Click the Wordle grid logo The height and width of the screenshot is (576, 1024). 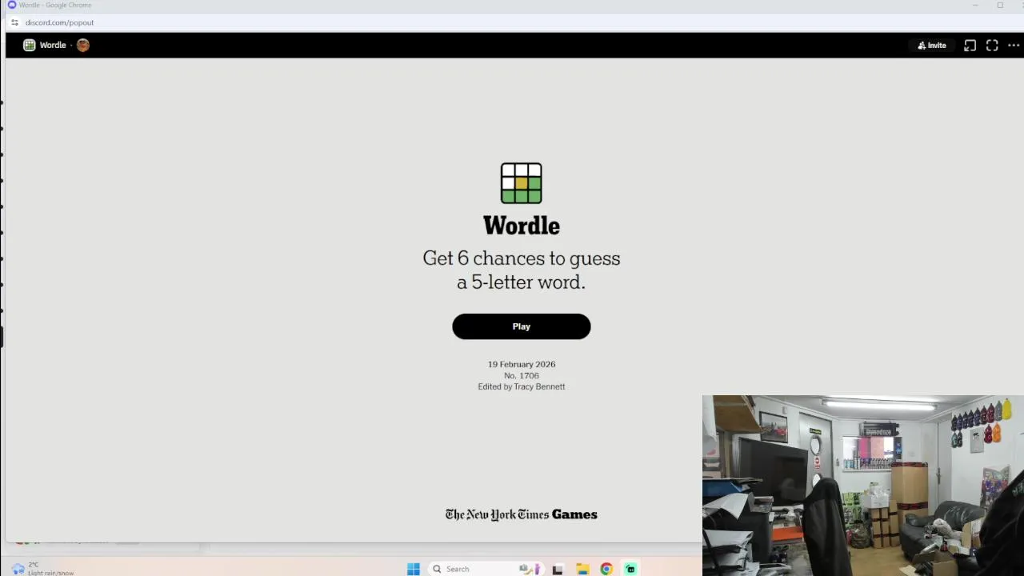[521, 183]
